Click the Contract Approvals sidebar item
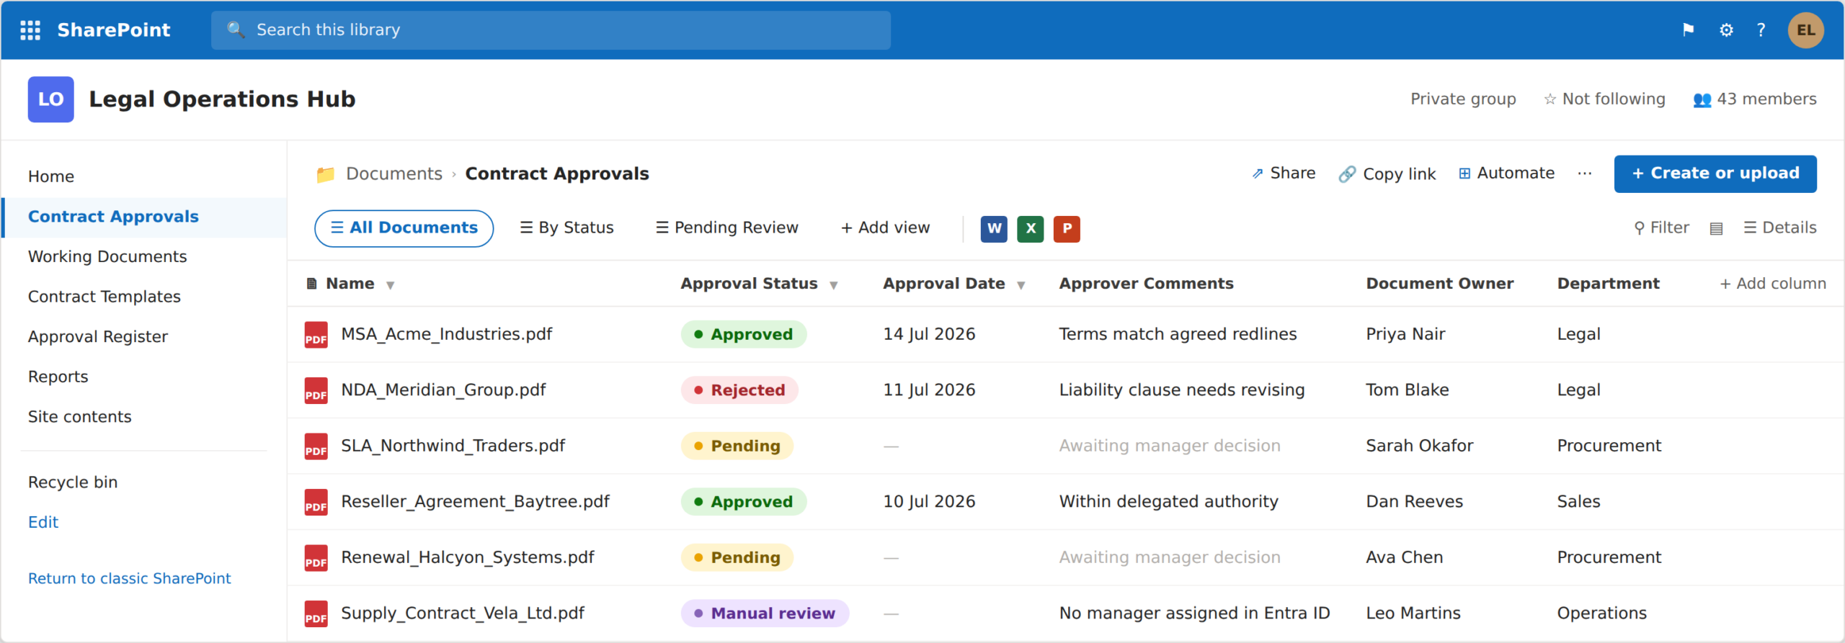 click(x=145, y=217)
